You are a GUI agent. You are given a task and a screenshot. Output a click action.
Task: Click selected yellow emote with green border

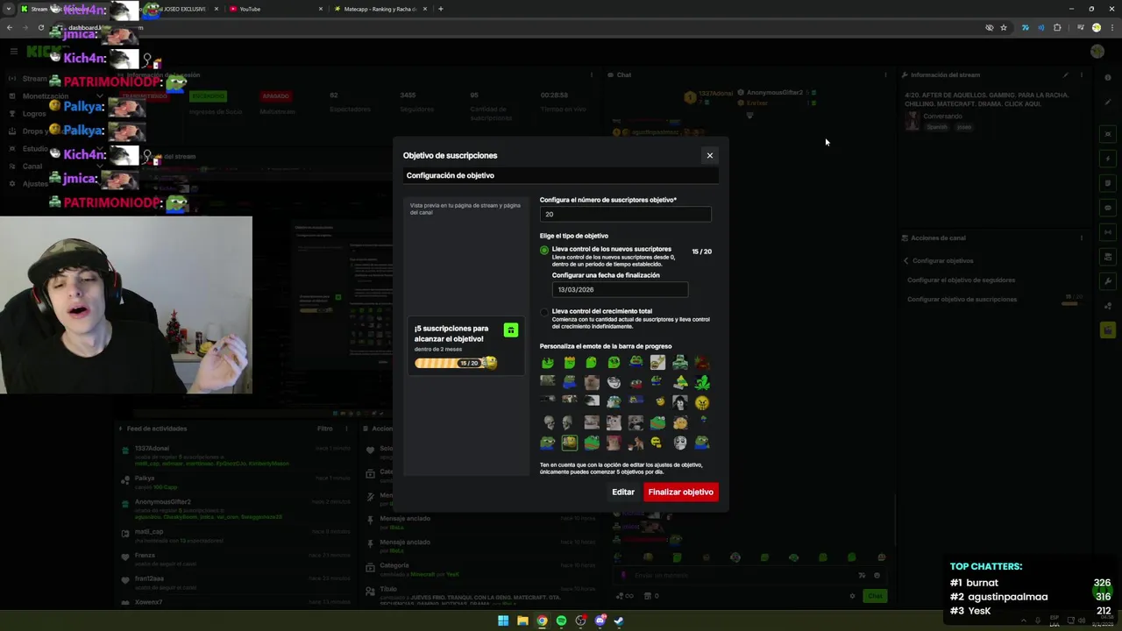pos(570,443)
